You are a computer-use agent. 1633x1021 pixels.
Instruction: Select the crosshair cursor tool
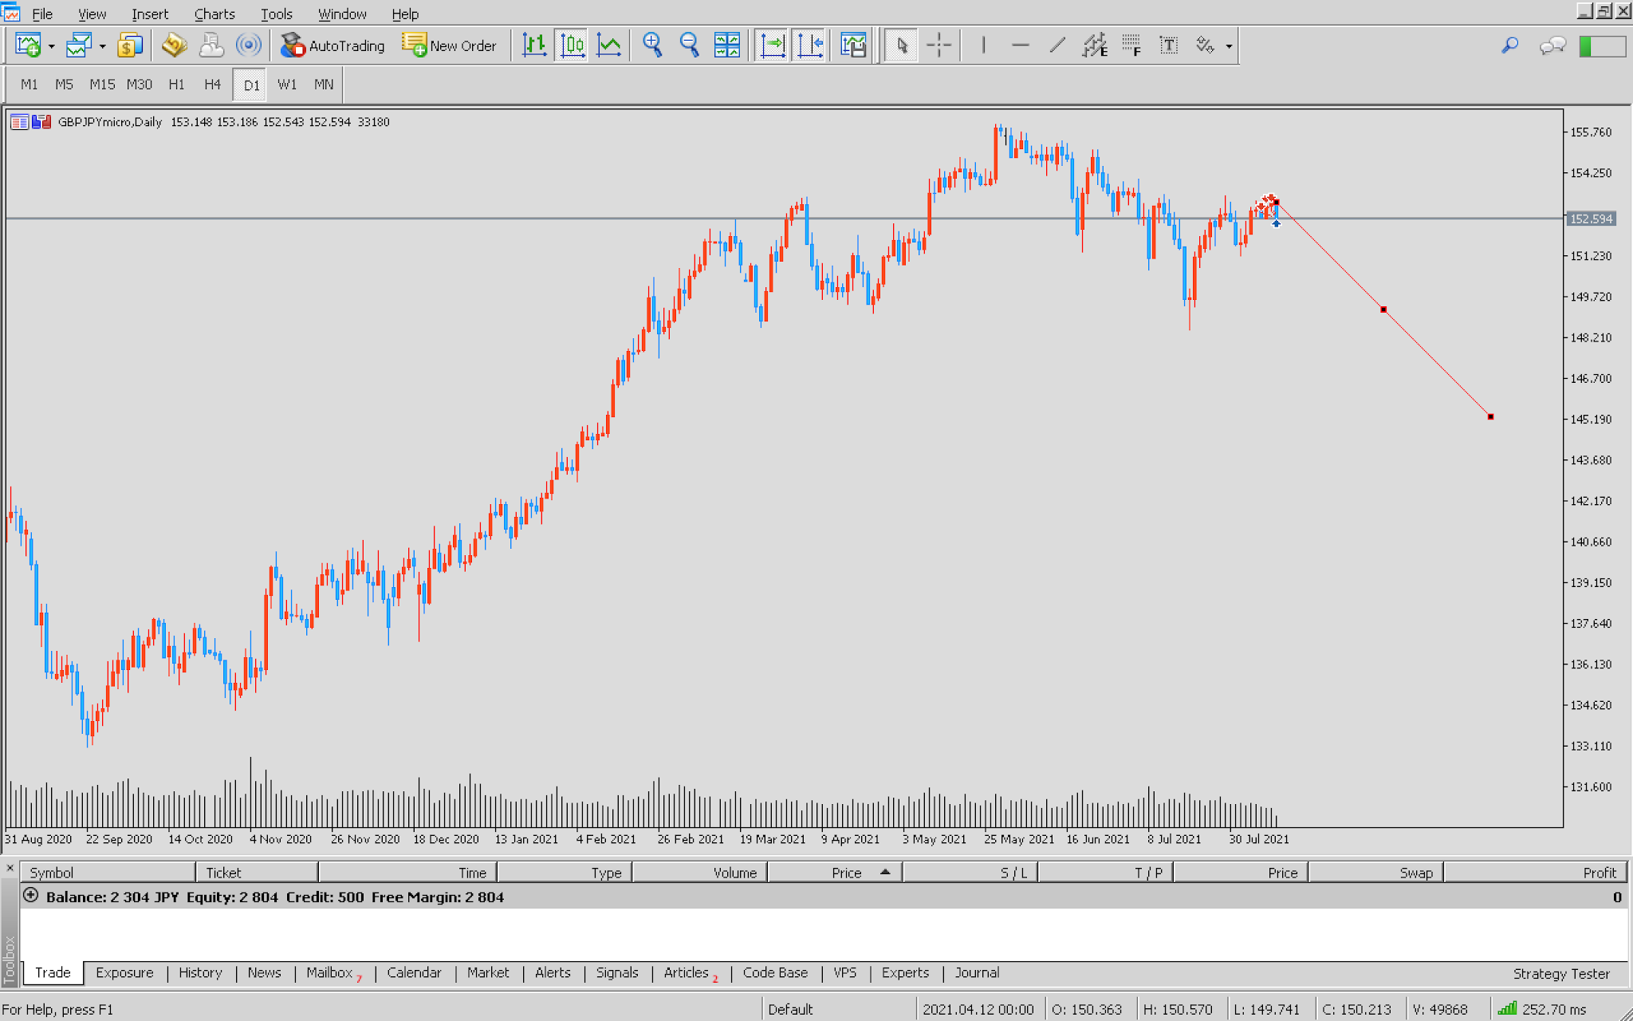point(938,45)
